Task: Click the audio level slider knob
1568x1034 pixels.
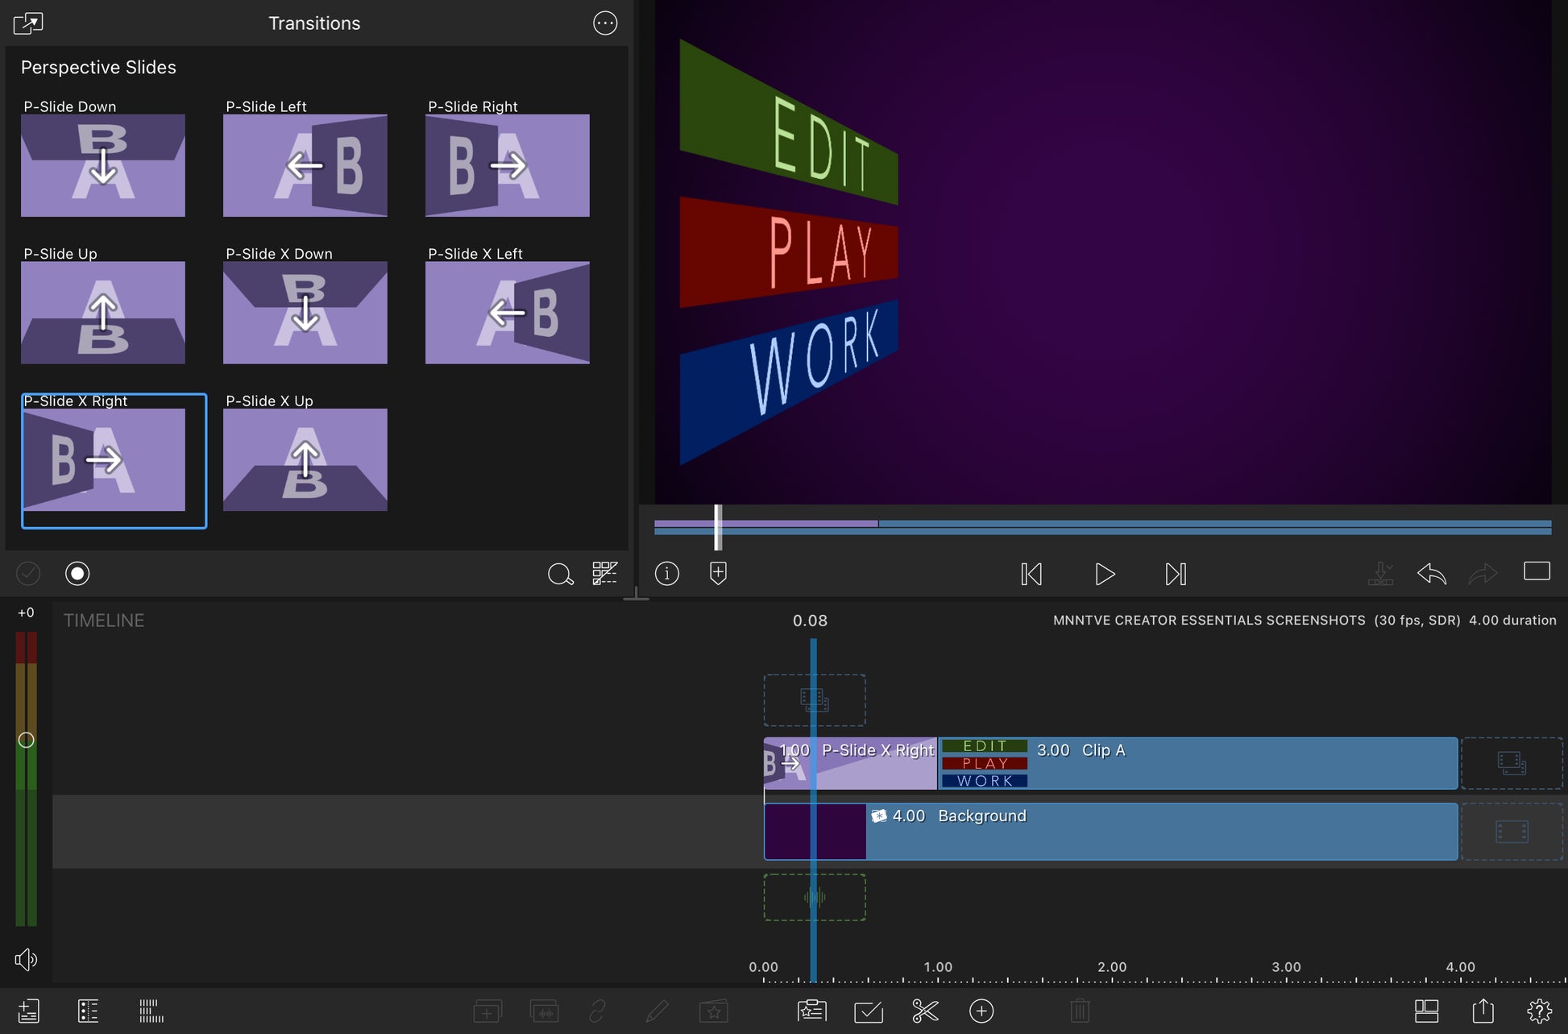Action: click(x=26, y=740)
